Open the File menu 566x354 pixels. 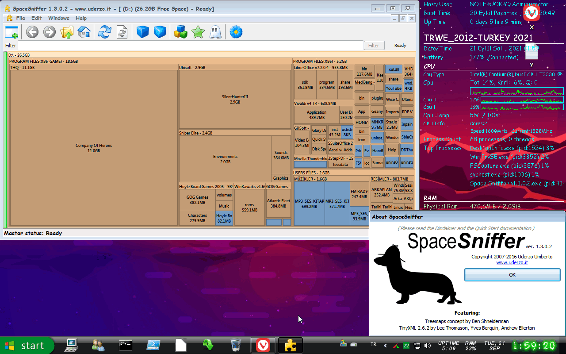21,18
